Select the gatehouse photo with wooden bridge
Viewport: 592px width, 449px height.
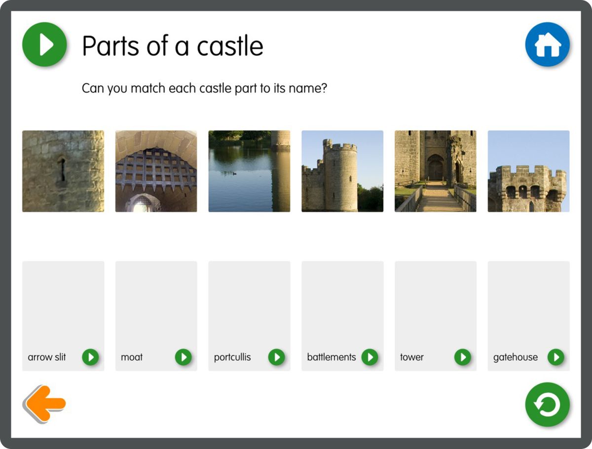[436, 171]
